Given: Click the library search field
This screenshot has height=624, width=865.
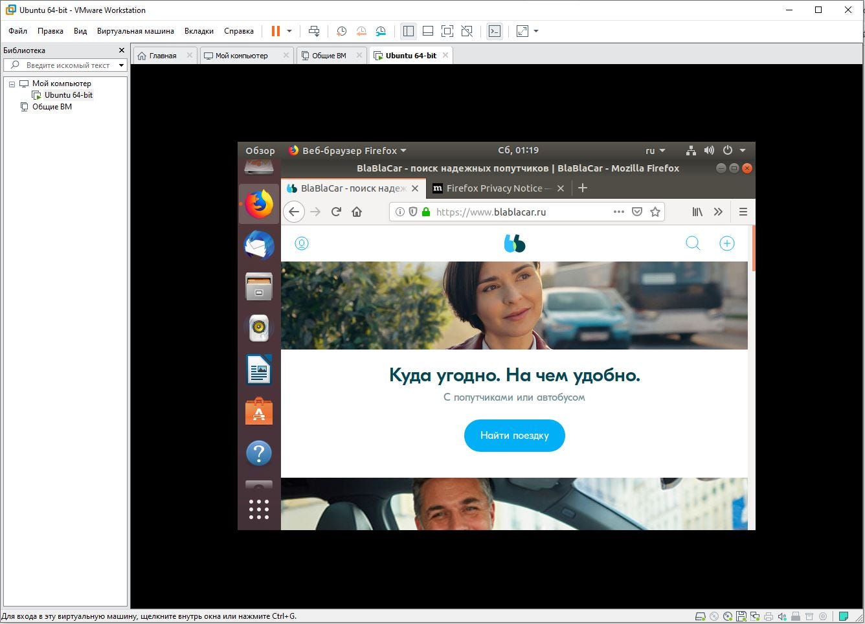Looking at the screenshot, I should coord(65,65).
